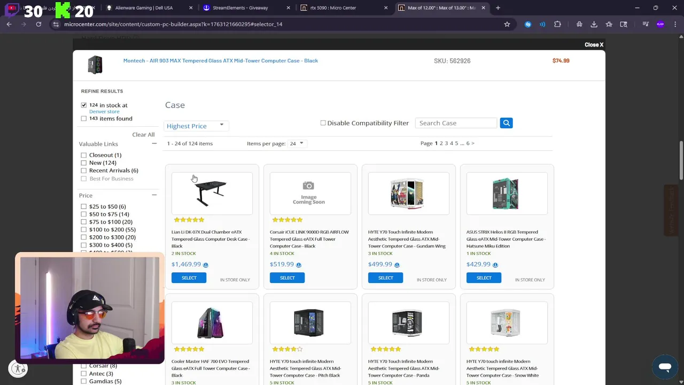The image size is (684, 385).
Task: Check the $50 to $75 price filter
Action: coord(83,214)
